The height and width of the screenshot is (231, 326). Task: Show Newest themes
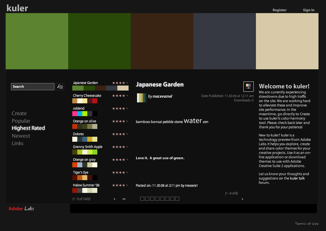point(21,136)
